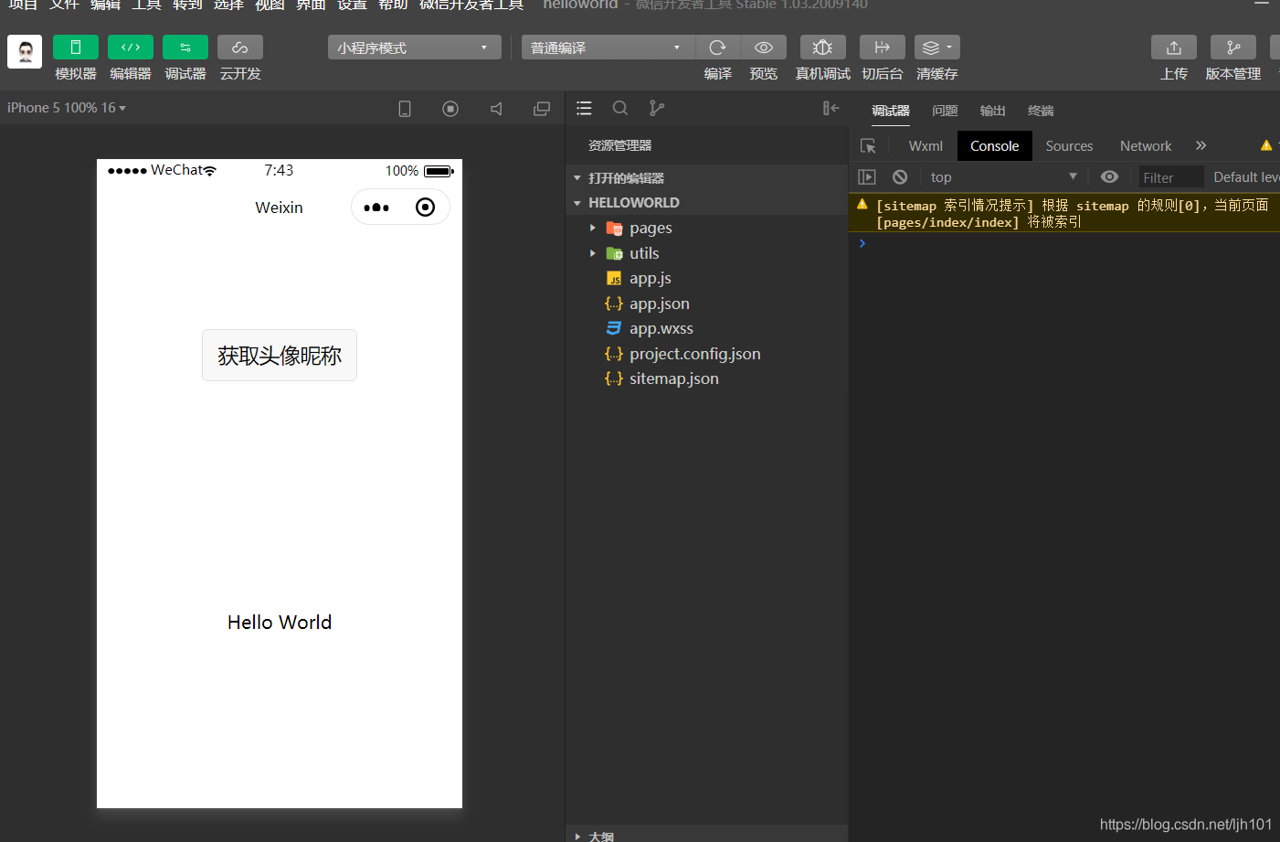Image resolution: width=1280 pixels, height=842 pixels.
Task: Collapse the editor sidebar panel icon
Action: (830, 109)
